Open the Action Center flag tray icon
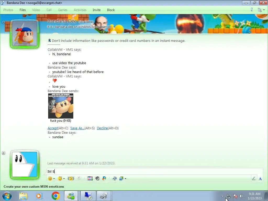The height and width of the screenshot is (201, 268). (x=235, y=196)
